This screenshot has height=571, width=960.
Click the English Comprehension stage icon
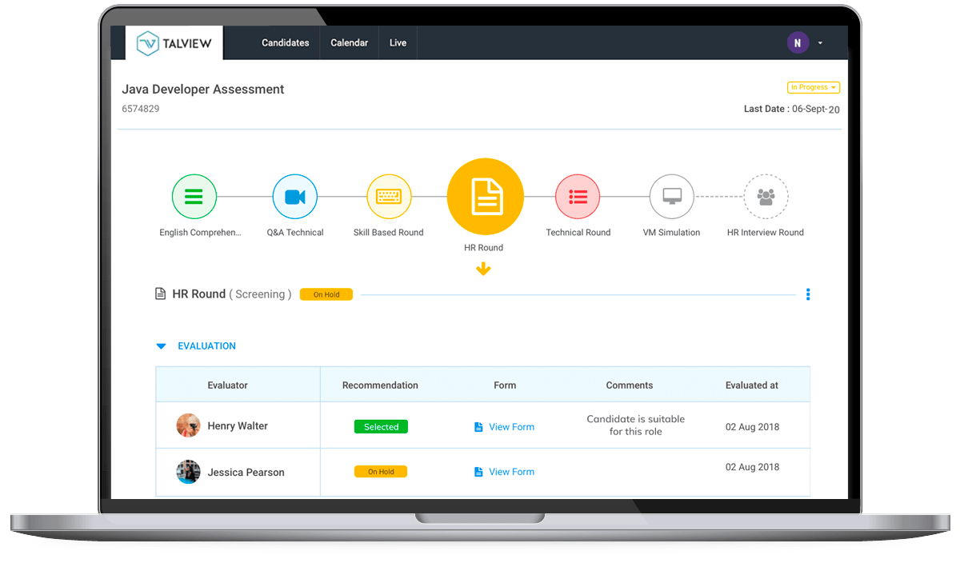(x=194, y=197)
